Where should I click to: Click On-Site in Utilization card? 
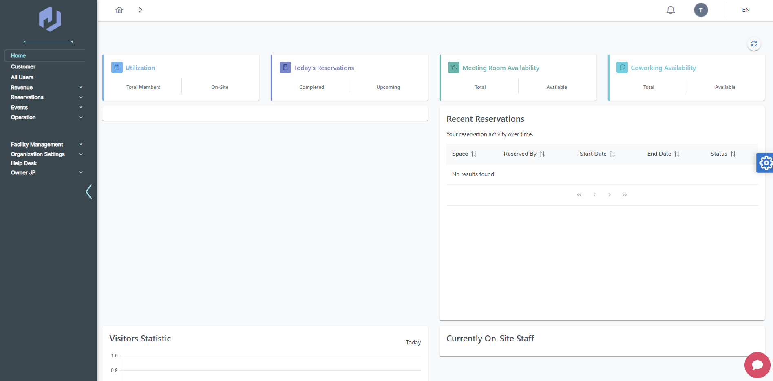[x=220, y=87]
